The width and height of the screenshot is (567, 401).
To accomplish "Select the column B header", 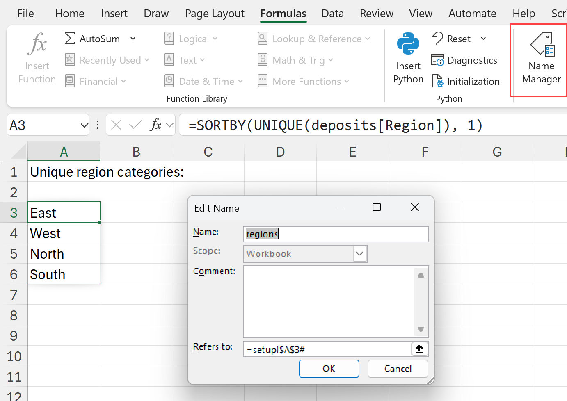I will (136, 152).
